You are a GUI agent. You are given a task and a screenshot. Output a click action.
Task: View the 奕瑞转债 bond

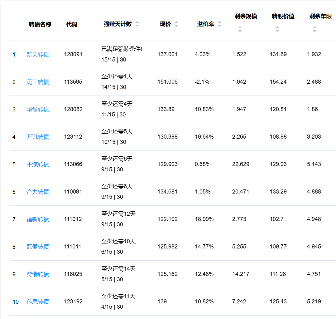point(38,274)
